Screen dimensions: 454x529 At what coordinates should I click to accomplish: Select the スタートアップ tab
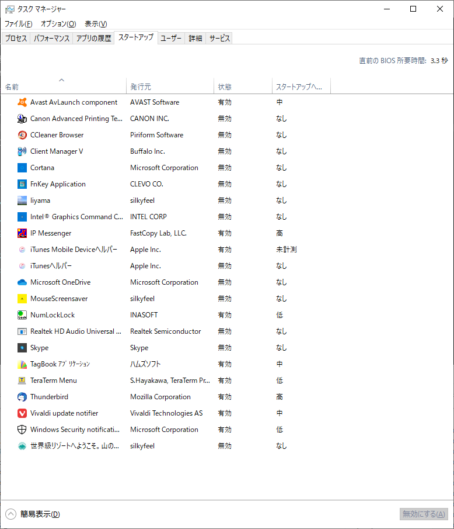(136, 37)
